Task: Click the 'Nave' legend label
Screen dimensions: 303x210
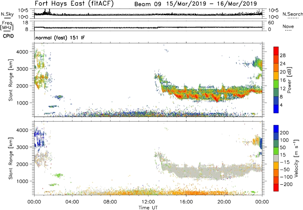Action: tap(288, 26)
